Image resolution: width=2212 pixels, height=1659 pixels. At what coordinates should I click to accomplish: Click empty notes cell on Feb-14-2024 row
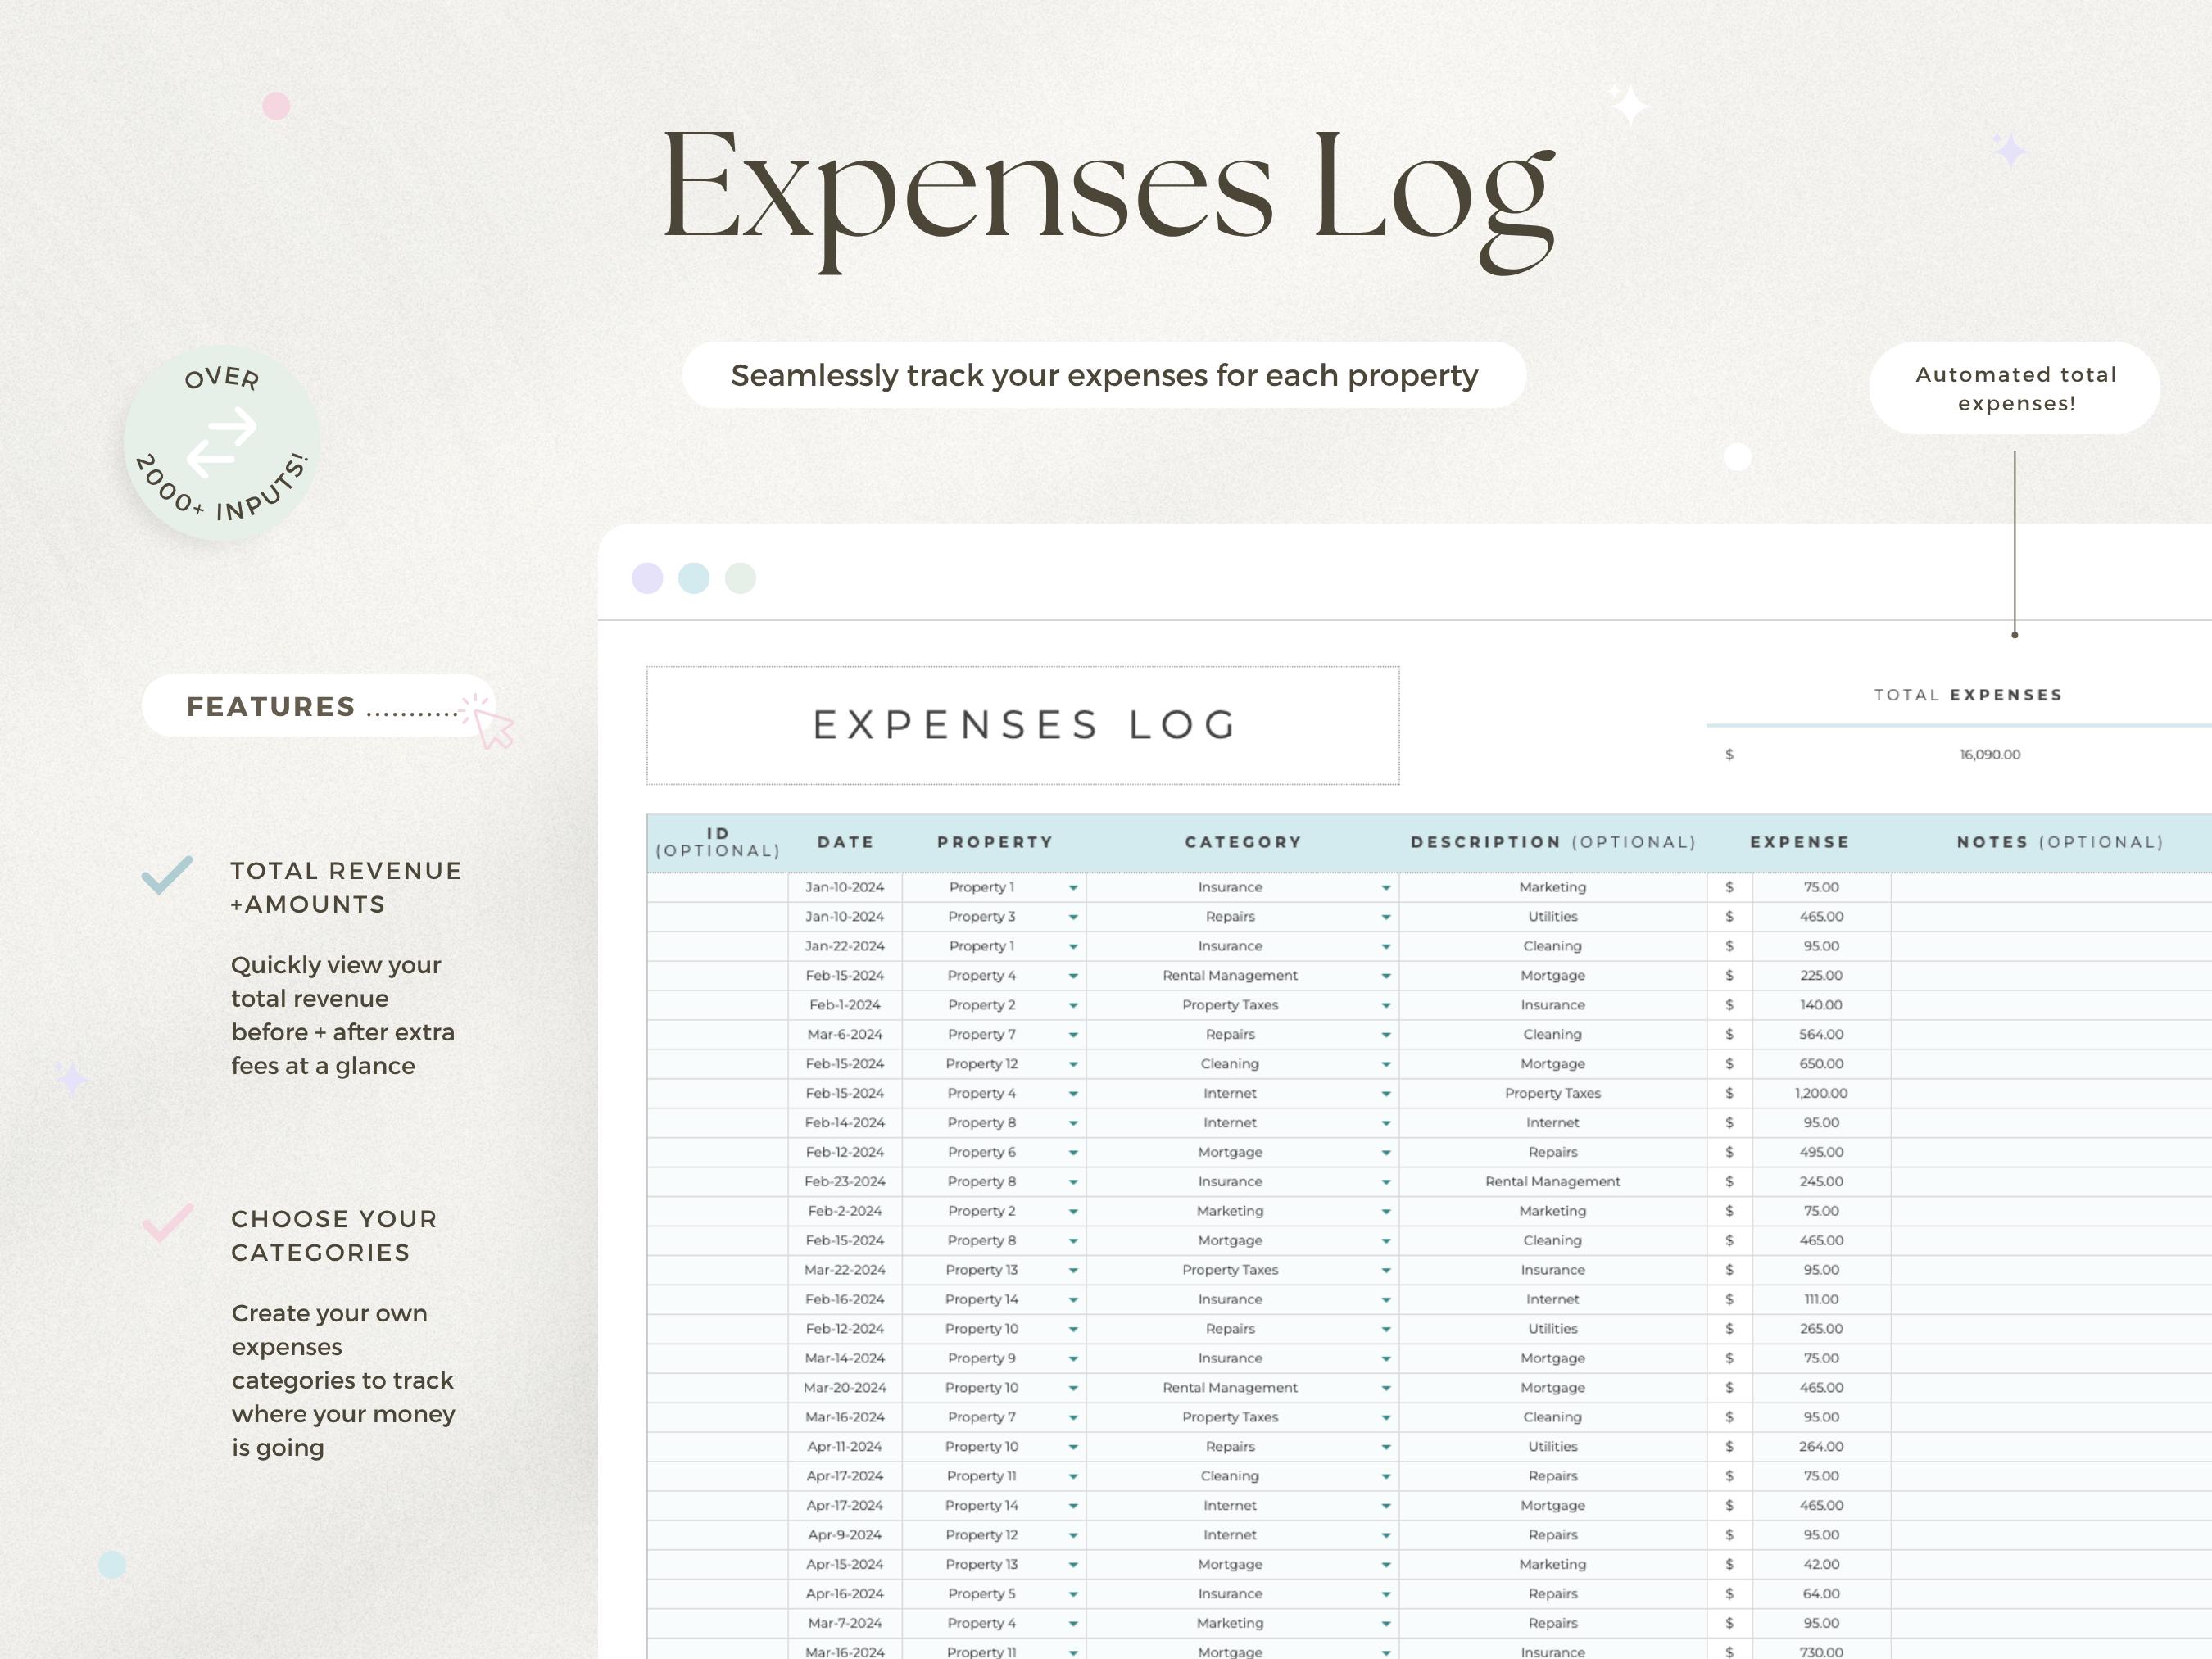[2051, 1123]
